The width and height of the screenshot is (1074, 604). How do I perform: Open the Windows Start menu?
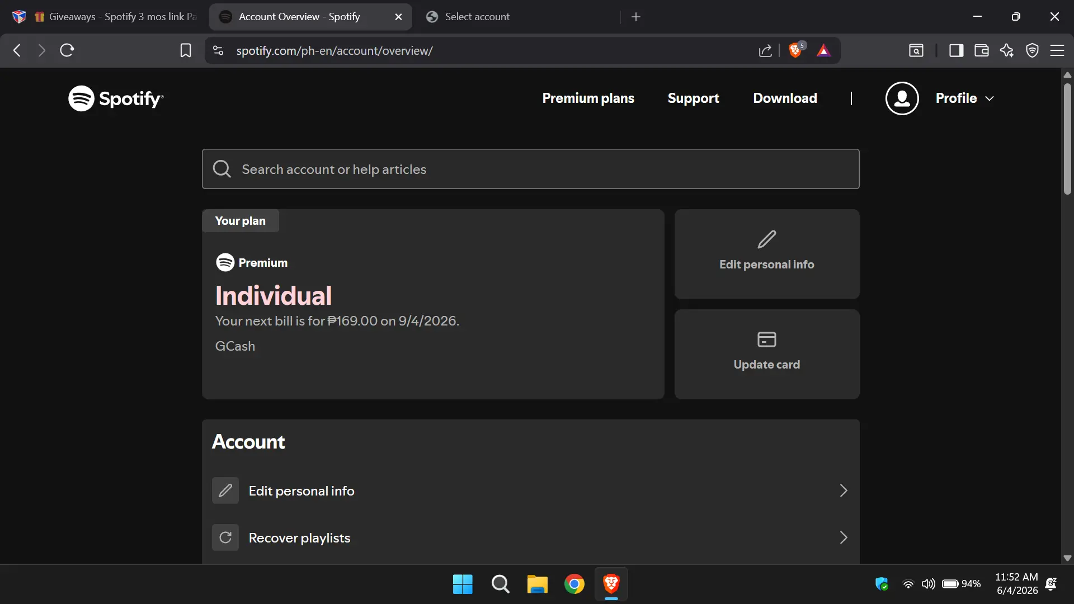click(x=463, y=584)
